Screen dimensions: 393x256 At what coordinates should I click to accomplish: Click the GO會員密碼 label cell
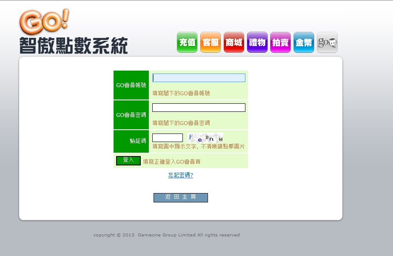coord(131,115)
